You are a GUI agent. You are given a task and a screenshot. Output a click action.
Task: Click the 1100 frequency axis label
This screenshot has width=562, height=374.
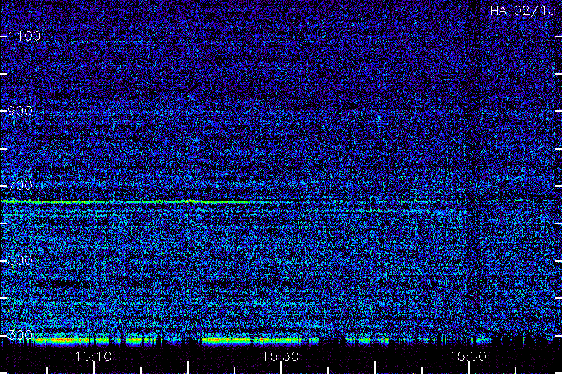(25, 36)
